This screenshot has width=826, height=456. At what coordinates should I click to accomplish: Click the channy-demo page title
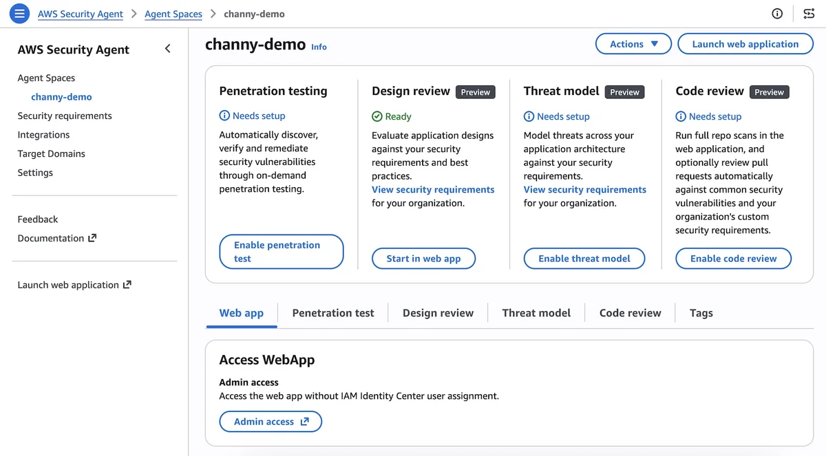255,45
